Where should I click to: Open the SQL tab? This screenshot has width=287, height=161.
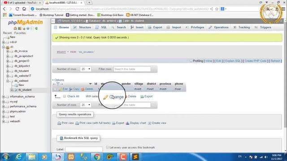pos(101,27)
